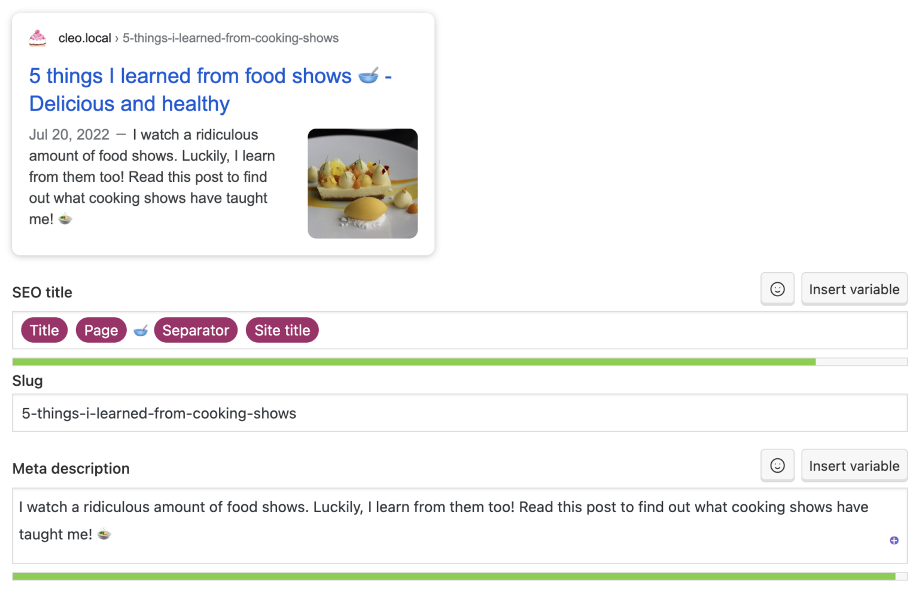Viewport: 919px width, 597px height.
Task: Click the bowl emoji between Page and Separator pills
Action: point(140,330)
